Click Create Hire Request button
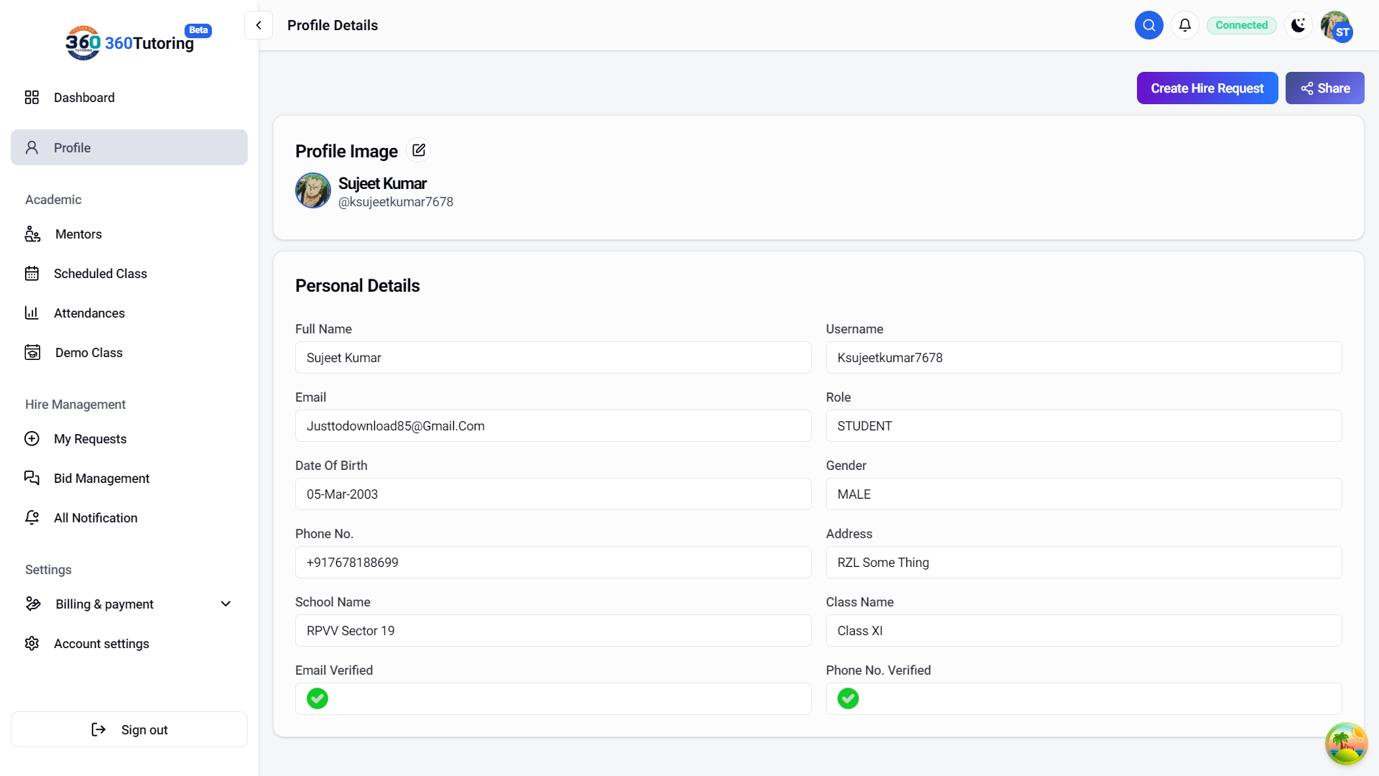 pyautogui.click(x=1207, y=88)
